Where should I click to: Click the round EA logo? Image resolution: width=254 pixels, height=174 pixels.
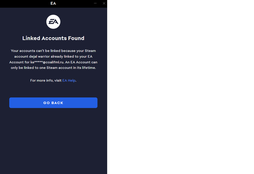pos(53,22)
